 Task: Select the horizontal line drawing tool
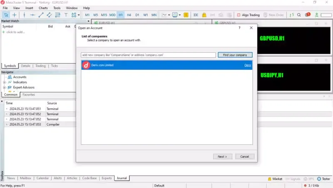[32, 15]
